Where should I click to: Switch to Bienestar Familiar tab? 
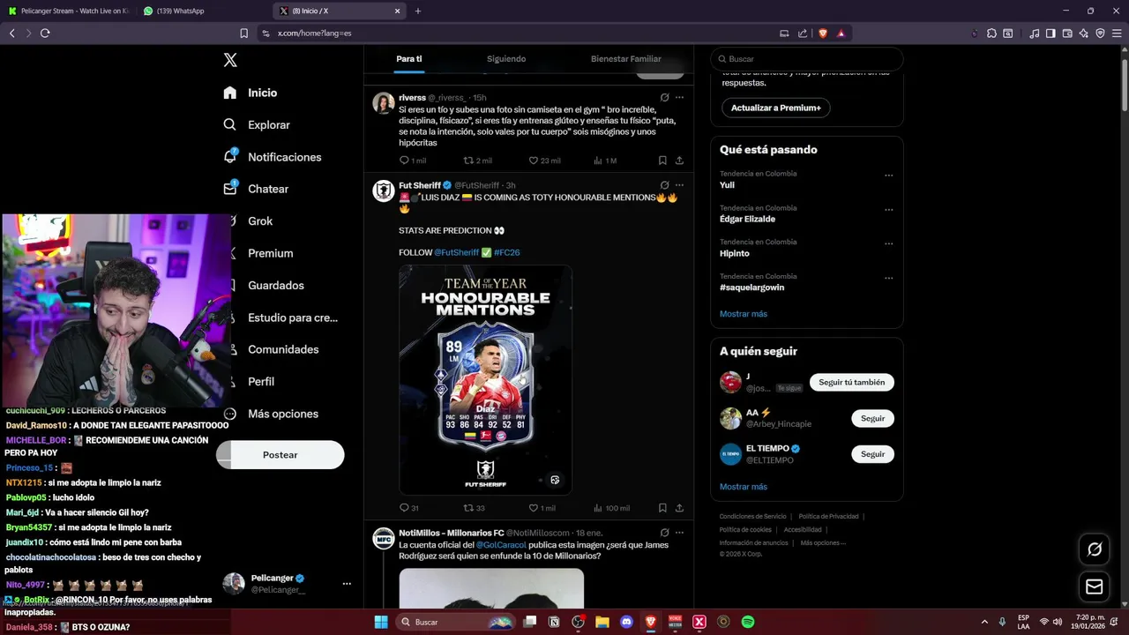pyautogui.click(x=626, y=59)
